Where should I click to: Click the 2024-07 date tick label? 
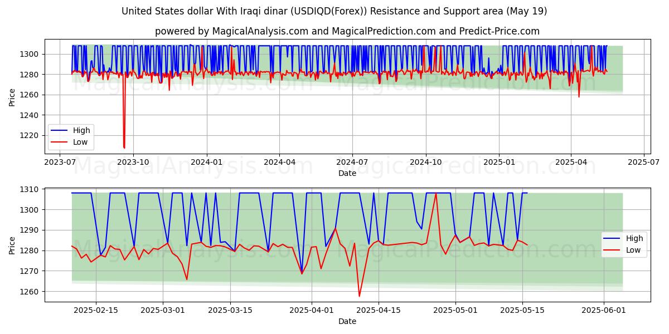tap(352, 163)
